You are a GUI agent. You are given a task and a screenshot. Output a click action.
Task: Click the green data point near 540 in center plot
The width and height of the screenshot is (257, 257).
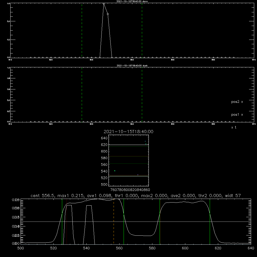tap(115, 171)
